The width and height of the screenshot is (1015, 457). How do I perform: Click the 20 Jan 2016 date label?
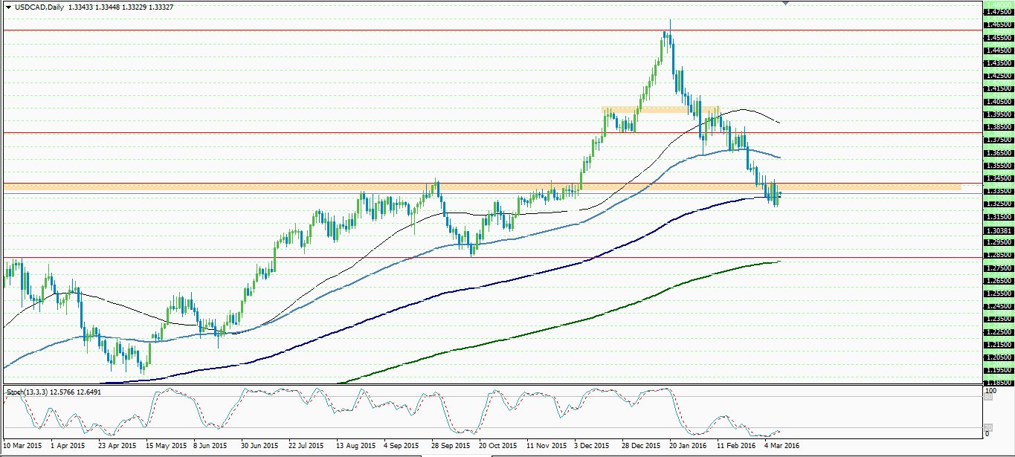click(x=688, y=446)
